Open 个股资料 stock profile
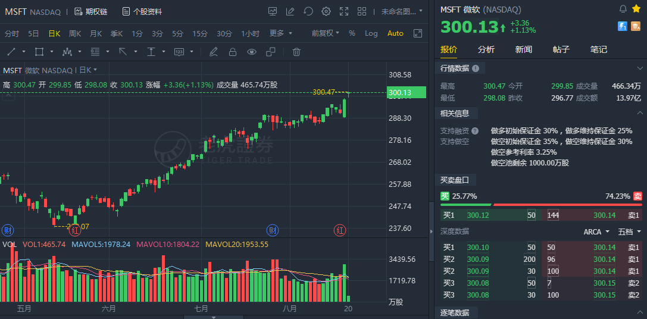This screenshot has width=647, height=319. pyautogui.click(x=142, y=11)
